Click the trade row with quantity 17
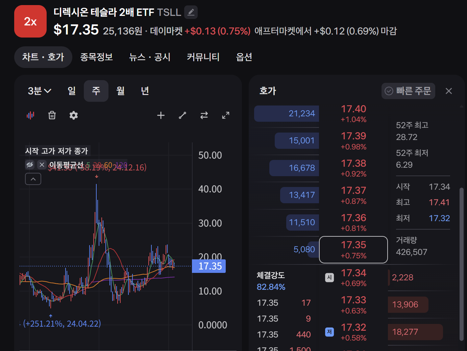 pyautogui.click(x=284, y=303)
